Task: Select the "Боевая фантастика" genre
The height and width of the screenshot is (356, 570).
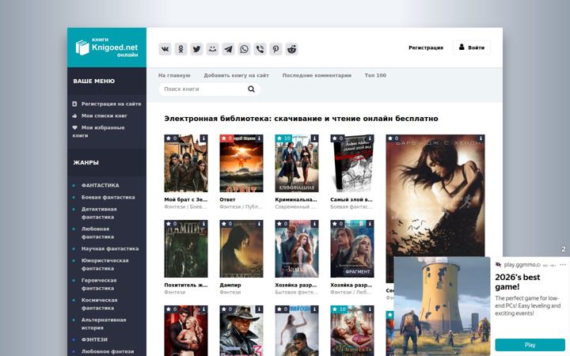Action: 108,197
